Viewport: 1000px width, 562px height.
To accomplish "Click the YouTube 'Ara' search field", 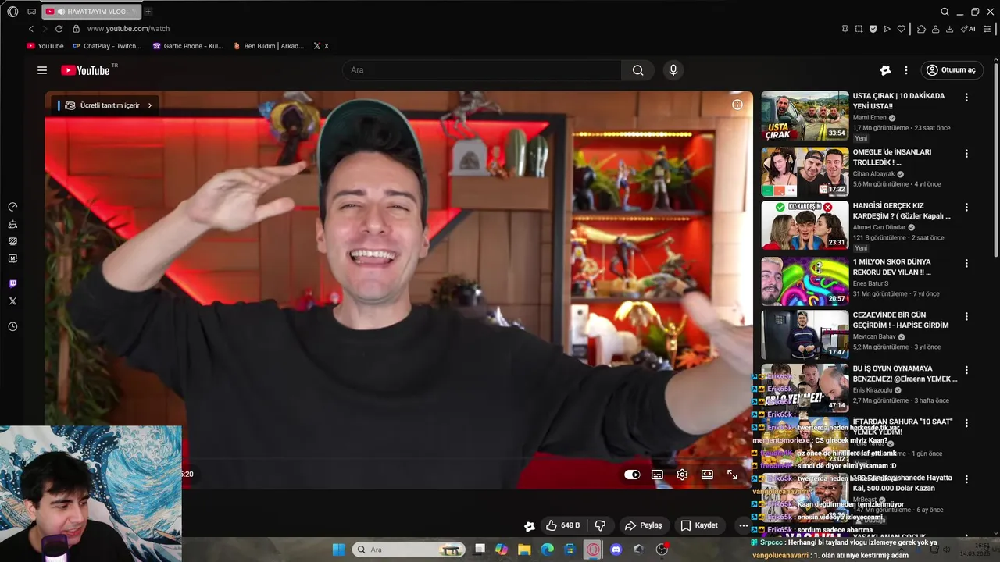I will click(x=482, y=70).
